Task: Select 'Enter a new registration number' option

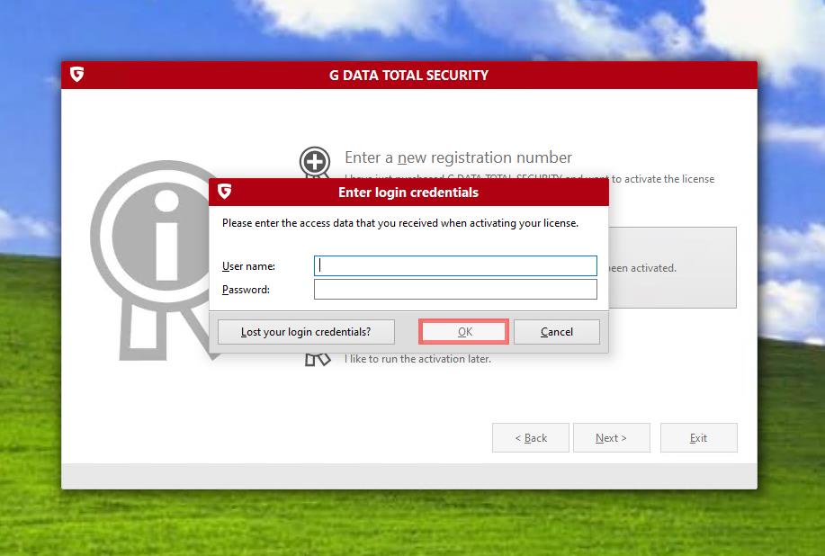Action: coord(458,157)
